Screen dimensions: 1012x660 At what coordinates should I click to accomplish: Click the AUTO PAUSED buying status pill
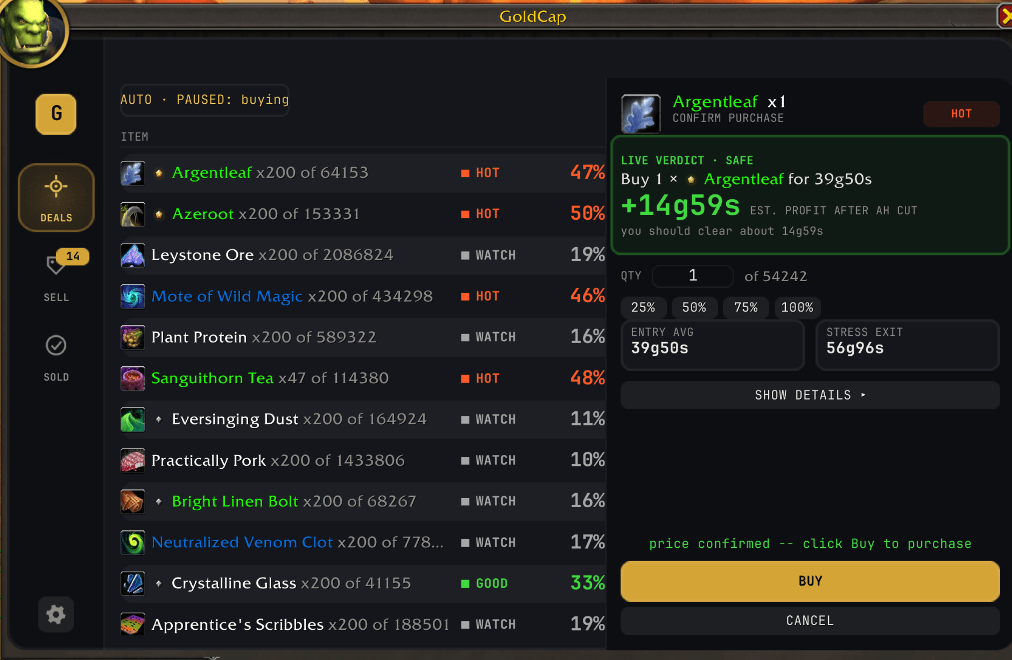(x=204, y=100)
